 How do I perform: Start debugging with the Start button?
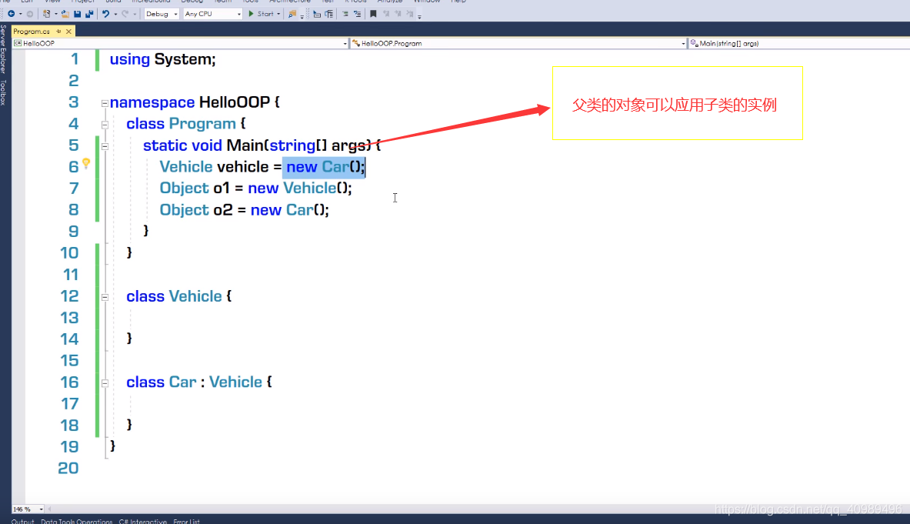click(261, 14)
